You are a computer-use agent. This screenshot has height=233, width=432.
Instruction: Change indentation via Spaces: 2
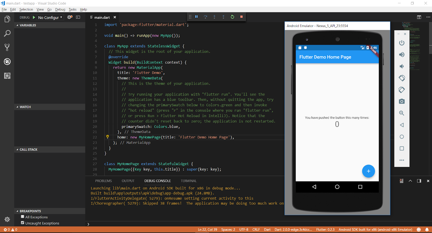coord(228,230)
